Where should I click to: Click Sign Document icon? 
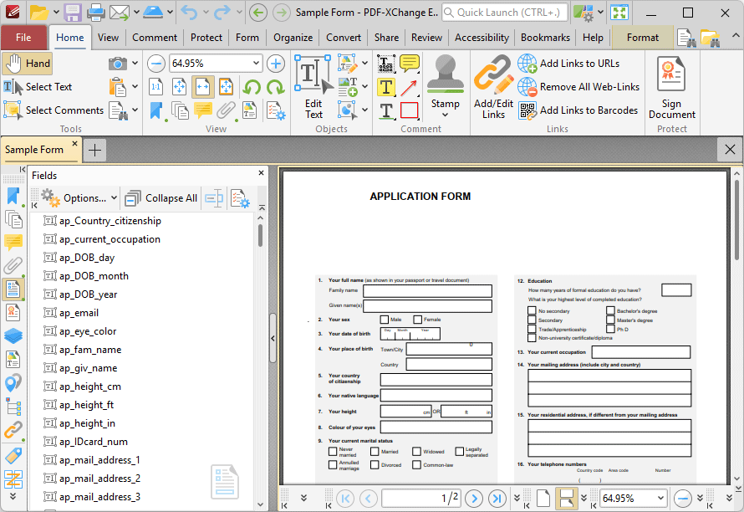click(671, 87)
